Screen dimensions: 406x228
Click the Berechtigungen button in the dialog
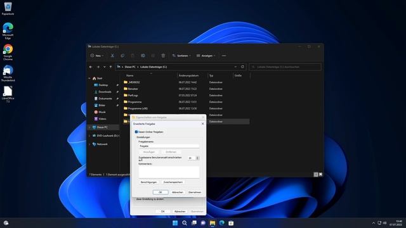click(148, 182)
